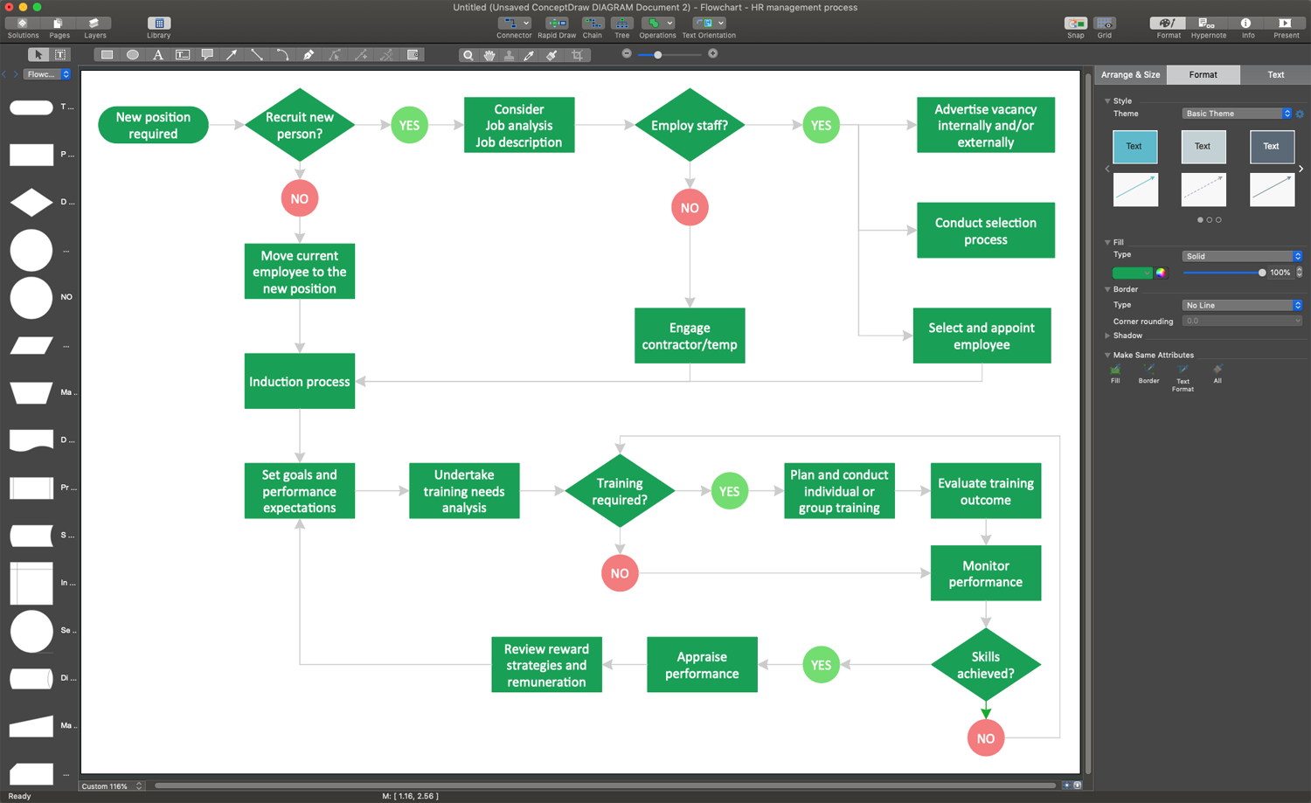Switch to the Text tab
The width and height of the screenshot is (1311, 803).
click(1275, 75)
